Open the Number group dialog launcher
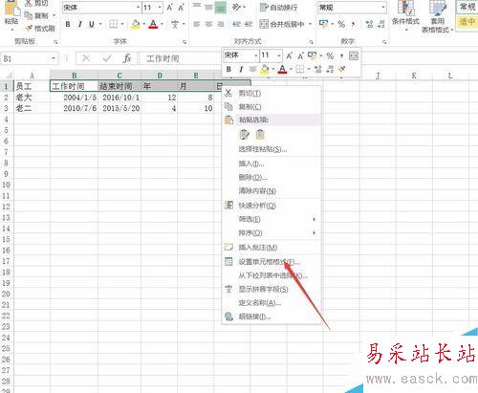The width and height of the screenshot is (478, 393). 384,42
